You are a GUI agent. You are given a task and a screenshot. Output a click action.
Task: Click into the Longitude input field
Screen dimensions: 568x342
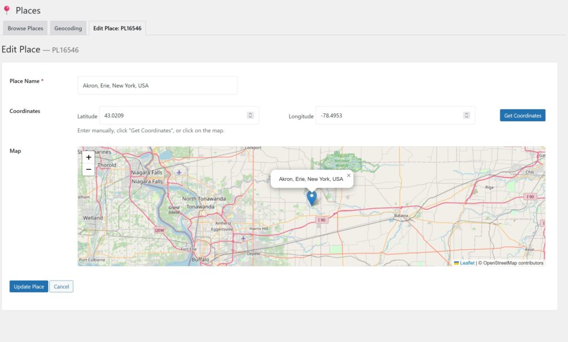point(388,116)
